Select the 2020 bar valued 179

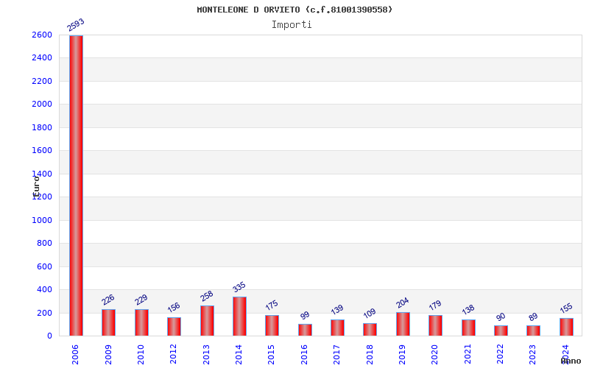tap(435, 325)
